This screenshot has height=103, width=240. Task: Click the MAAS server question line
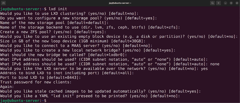(76, 46)
